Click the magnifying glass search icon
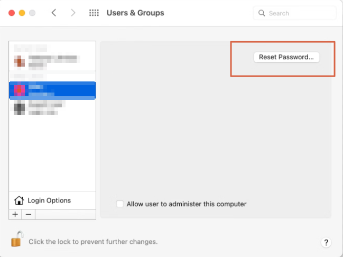This screenshot has width=343, height=257. pos(262,13)
